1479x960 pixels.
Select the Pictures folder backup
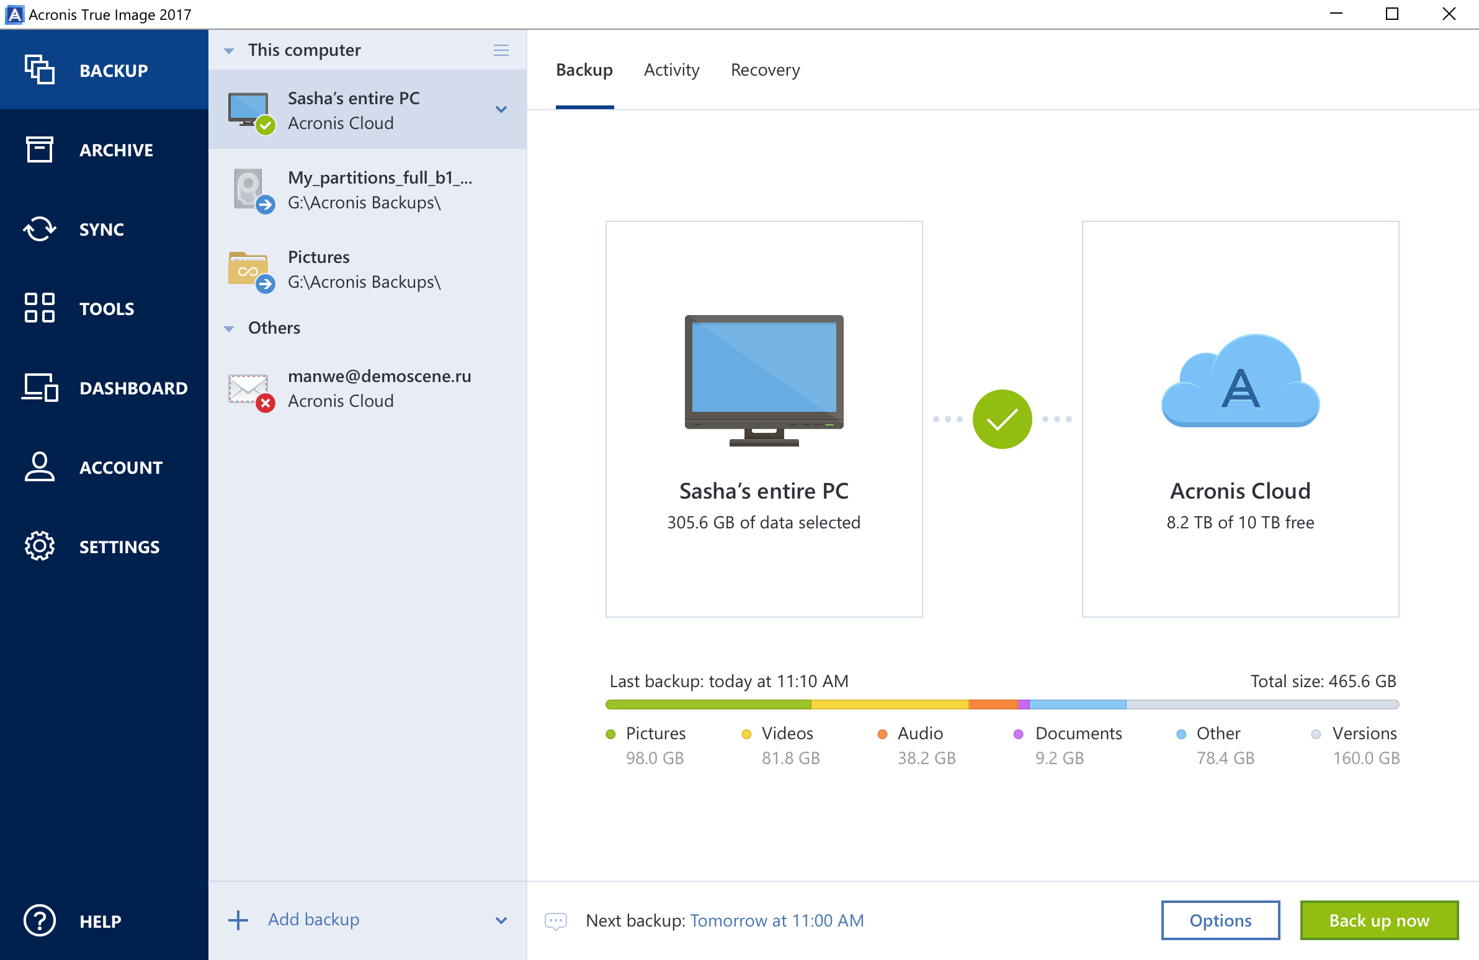(x=367, y=269)
